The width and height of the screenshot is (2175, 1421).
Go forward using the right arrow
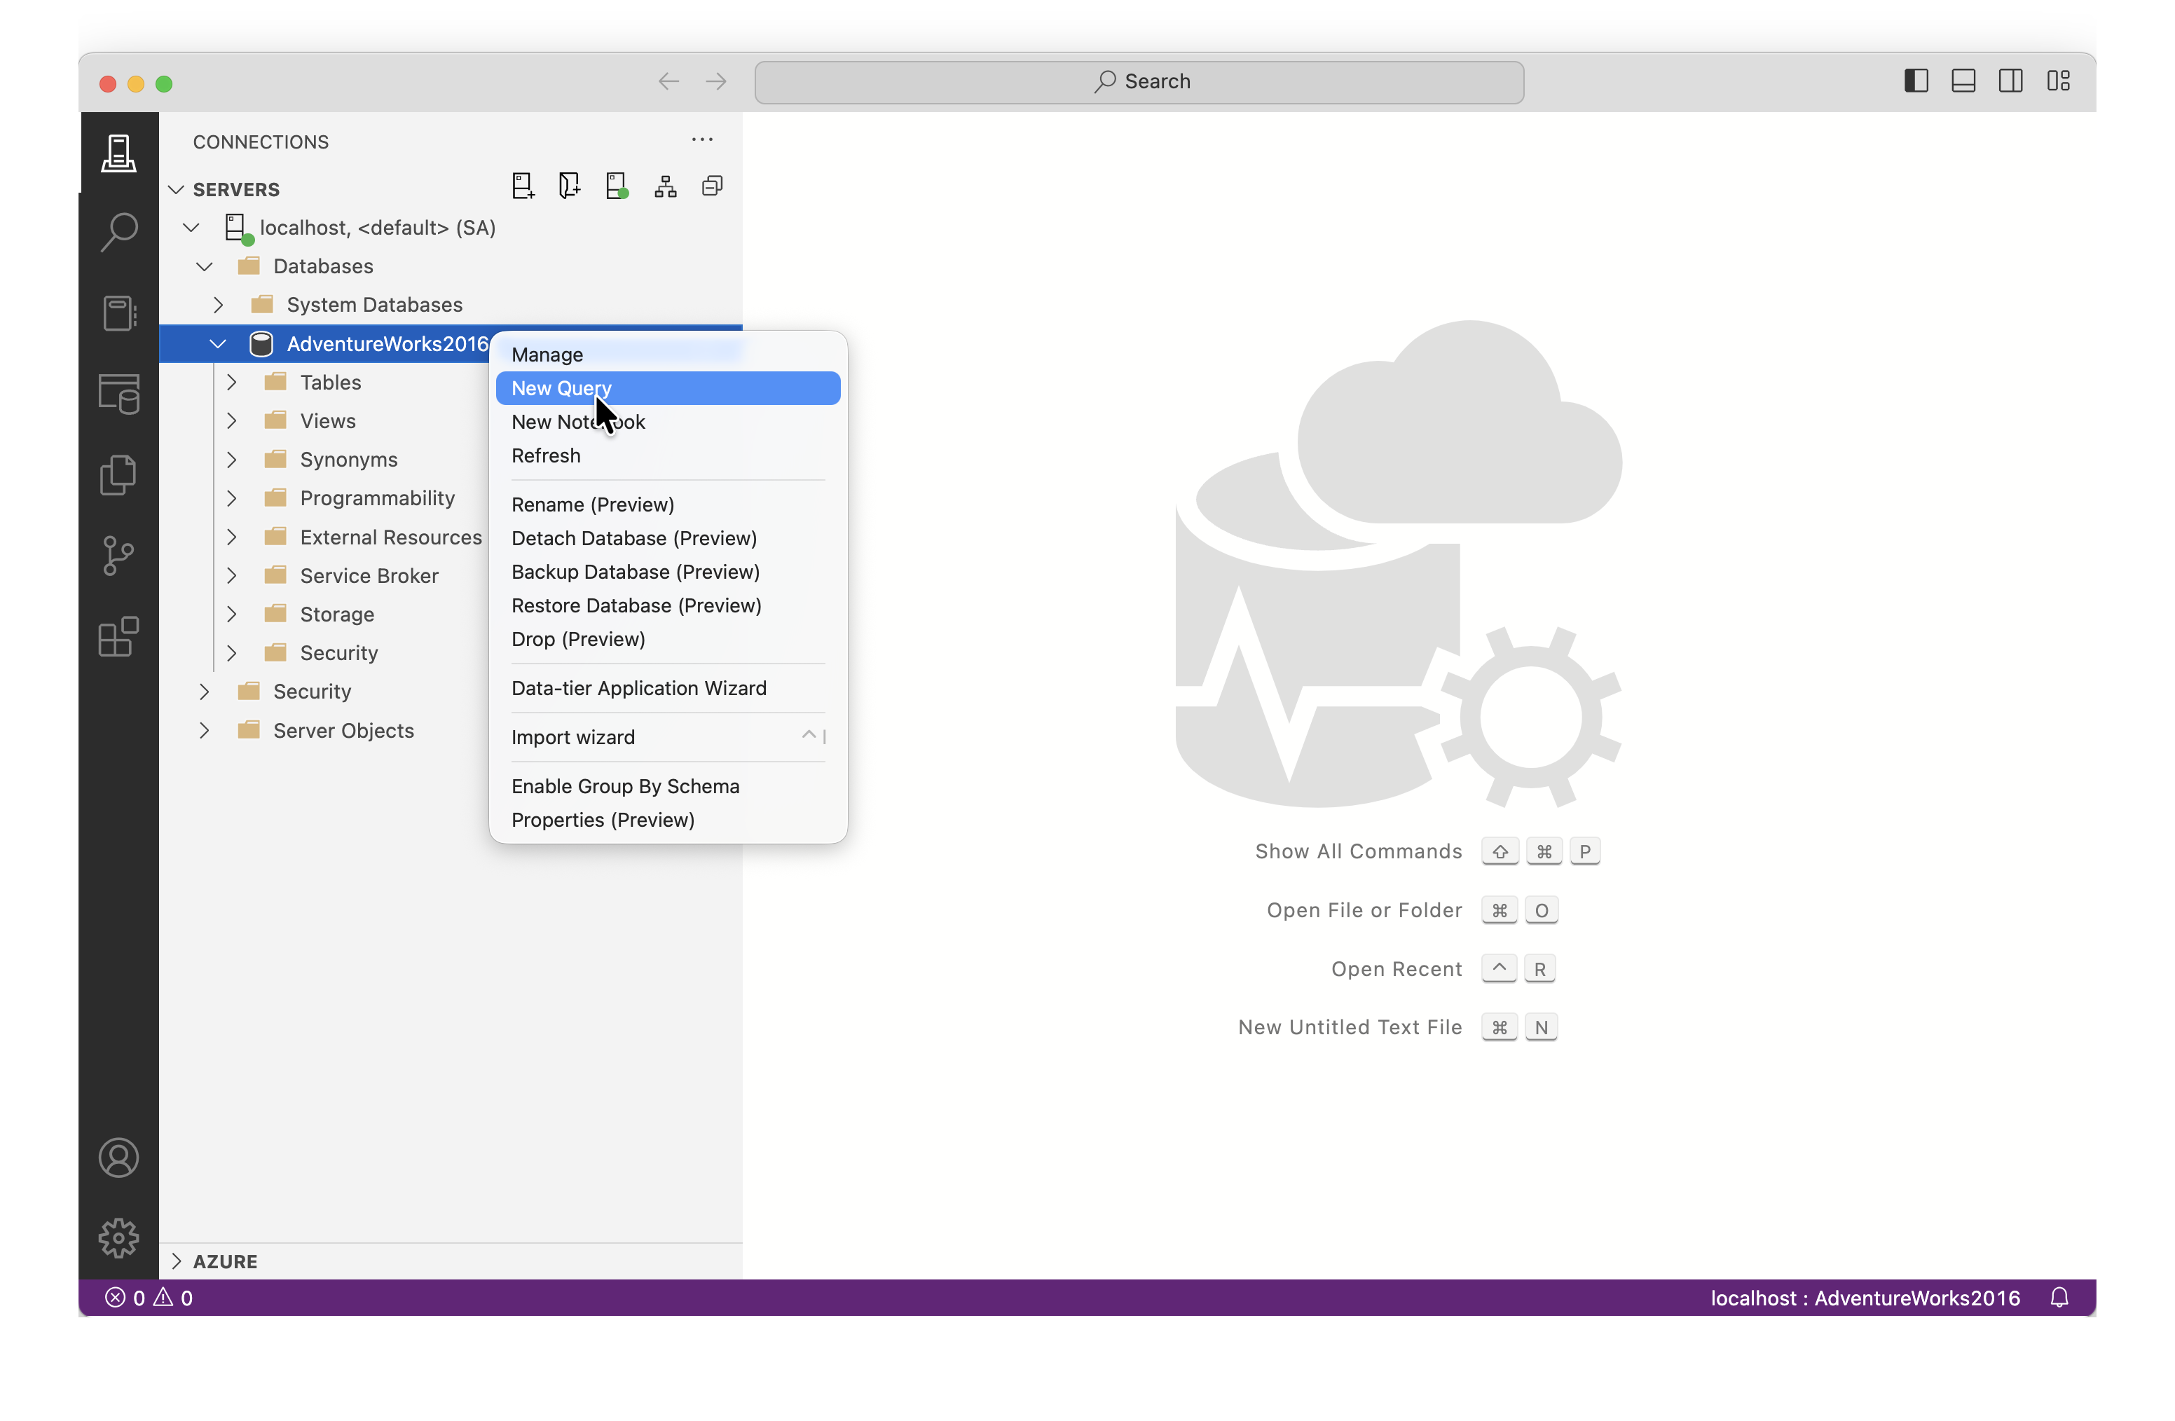(x=716, y=81)
